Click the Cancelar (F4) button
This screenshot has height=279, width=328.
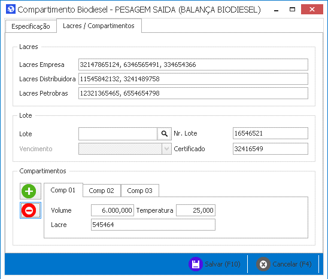[284, 264]
